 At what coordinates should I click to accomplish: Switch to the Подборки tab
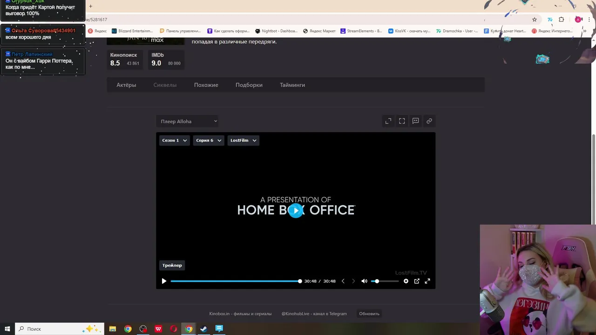pyautogui.click(x=249, y=85)
